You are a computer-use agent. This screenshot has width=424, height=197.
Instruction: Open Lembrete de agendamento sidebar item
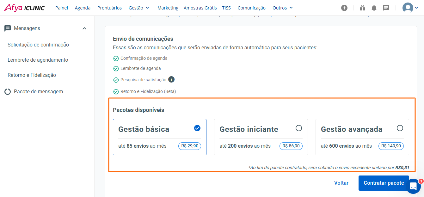coord(38,60)
